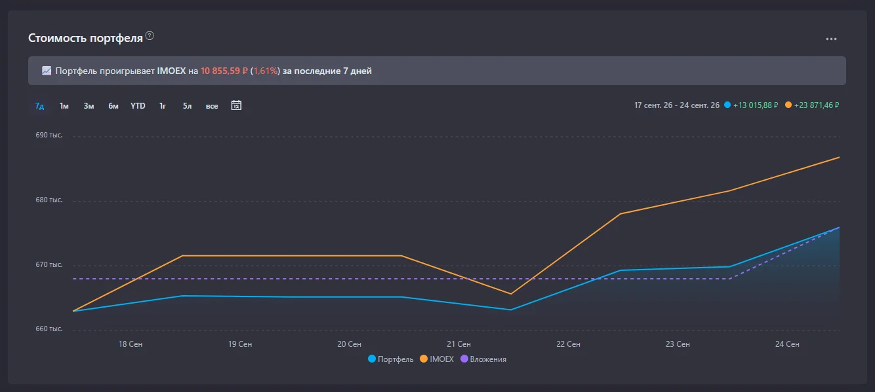Choose the 6м time range
Image resolution: width=875 pixels, height=392 pixels.
point(113,106)
